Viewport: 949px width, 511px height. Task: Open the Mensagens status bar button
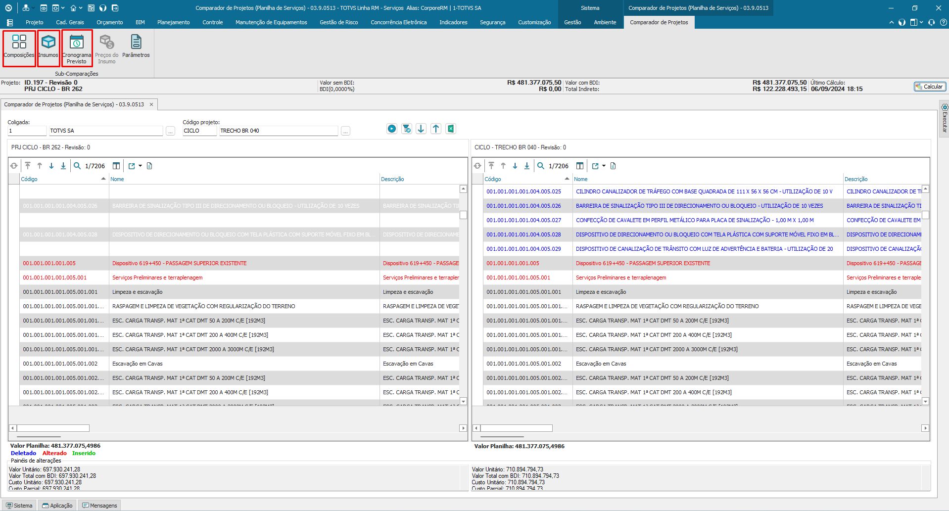(x=100, y=506)
